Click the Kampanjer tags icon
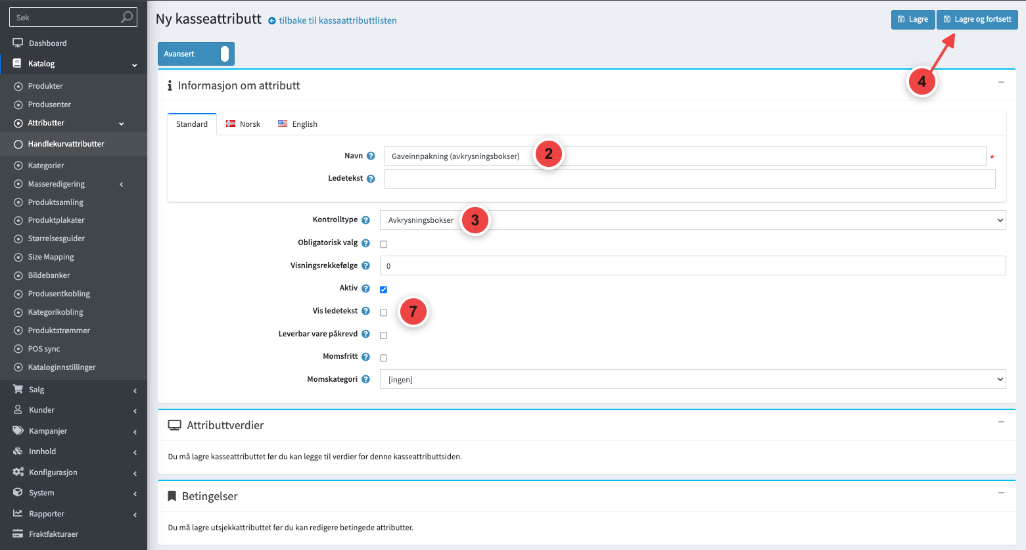The height and width of the screenshot is (550, 1026). coord(18,430)
